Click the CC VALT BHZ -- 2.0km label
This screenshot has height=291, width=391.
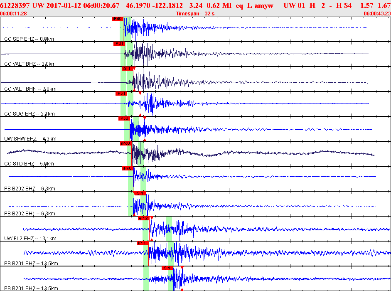point(30,64)
